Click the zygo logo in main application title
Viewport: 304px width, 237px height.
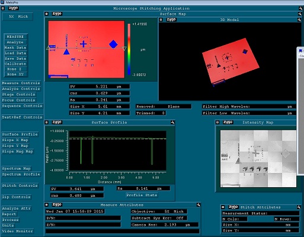pyautogui.click(x=14, y=8)
